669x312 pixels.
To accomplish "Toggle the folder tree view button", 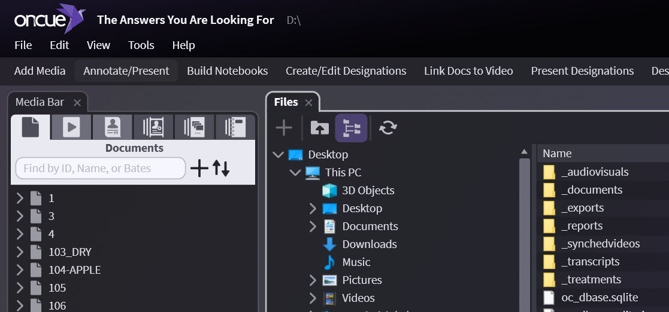I will [351, 127].
